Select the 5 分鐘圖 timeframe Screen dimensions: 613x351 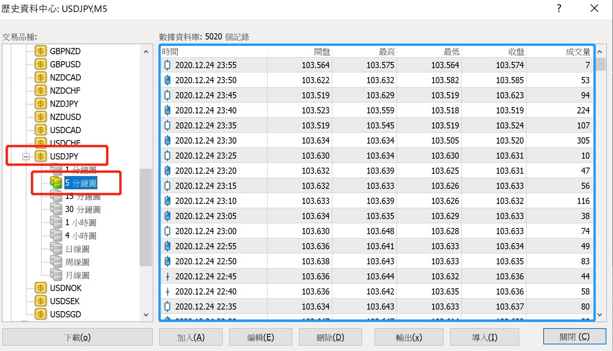click(81, 183)
